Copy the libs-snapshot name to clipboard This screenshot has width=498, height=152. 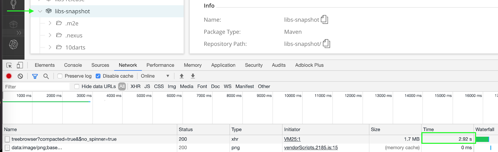coord(324,20)
